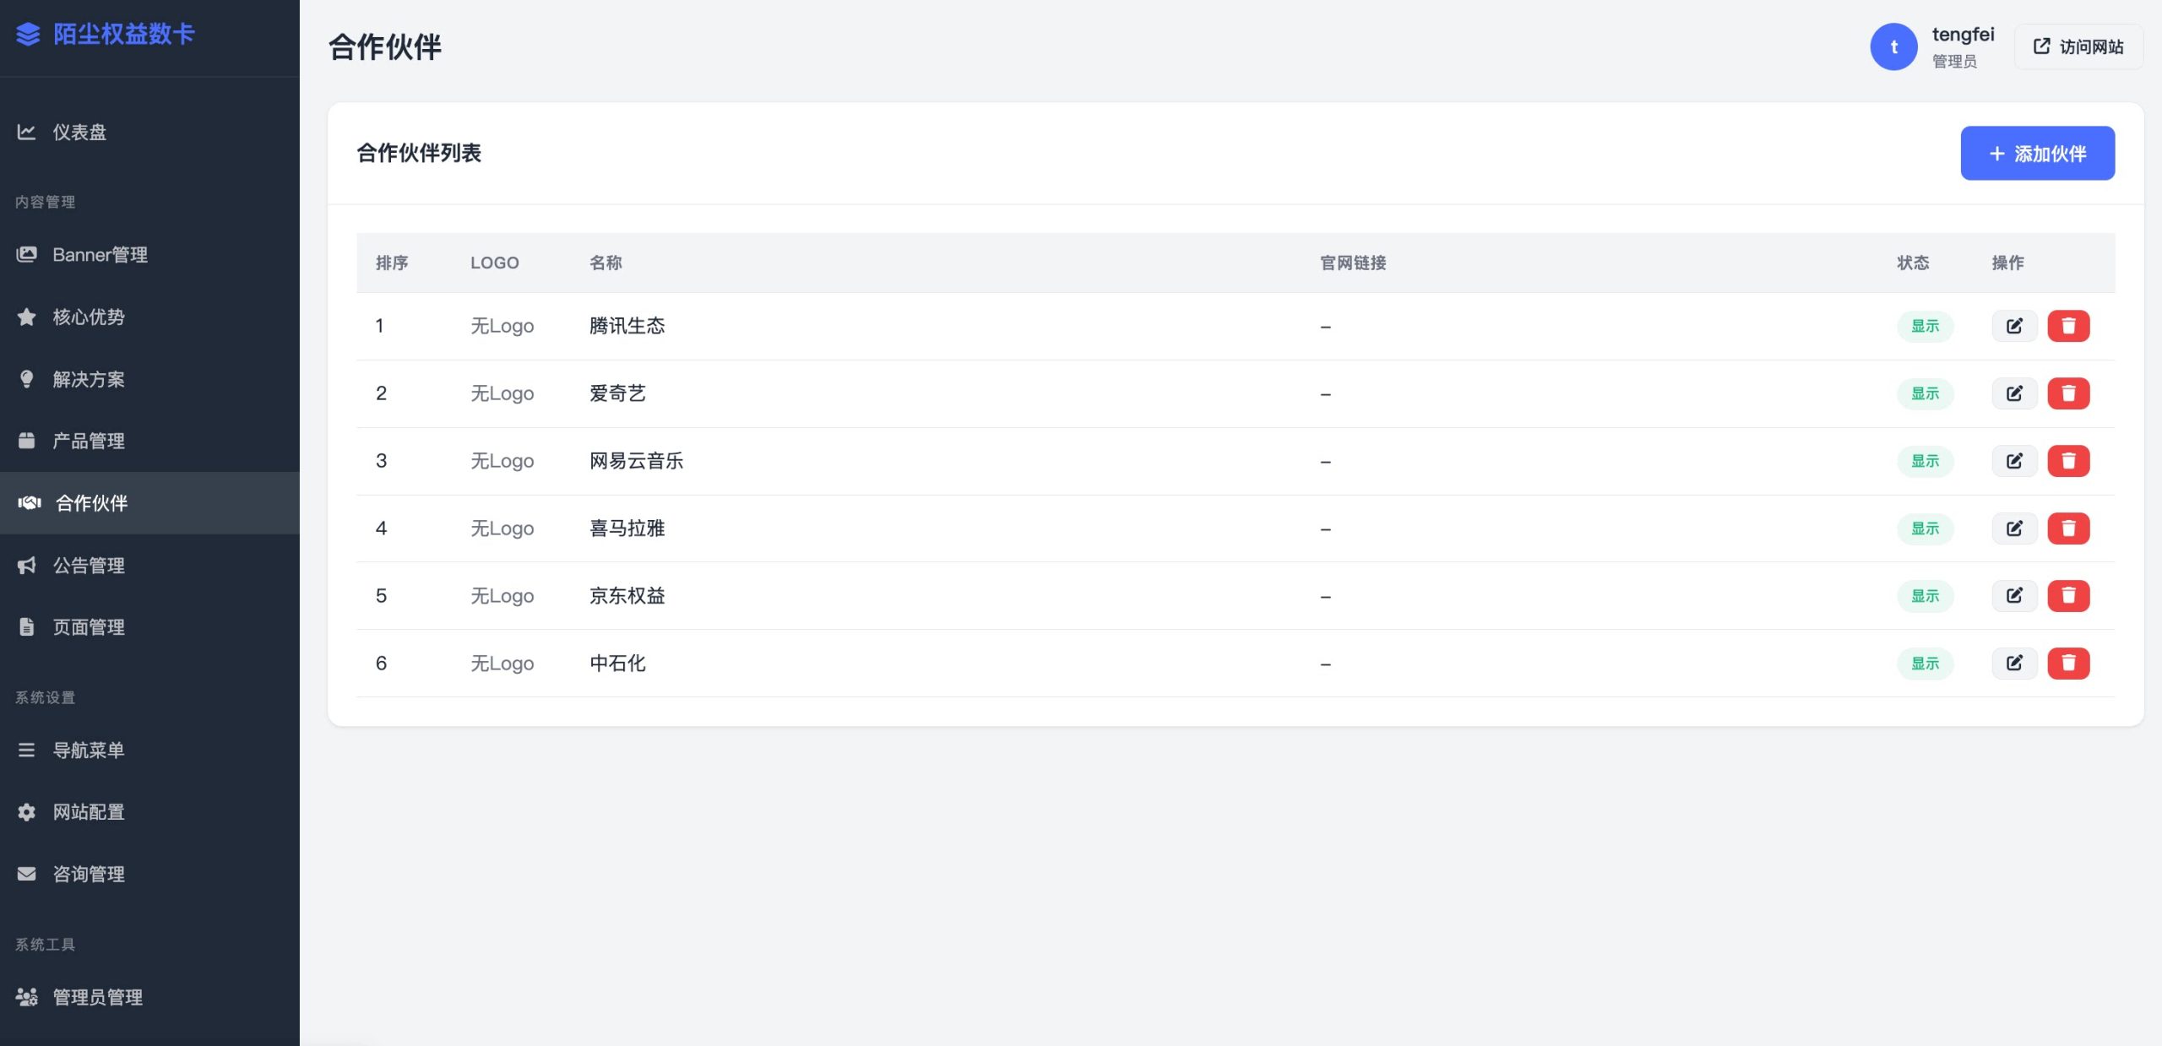Click the 访问网站 button
Screen dimensions: 2162x1046
pos(2078,46)
